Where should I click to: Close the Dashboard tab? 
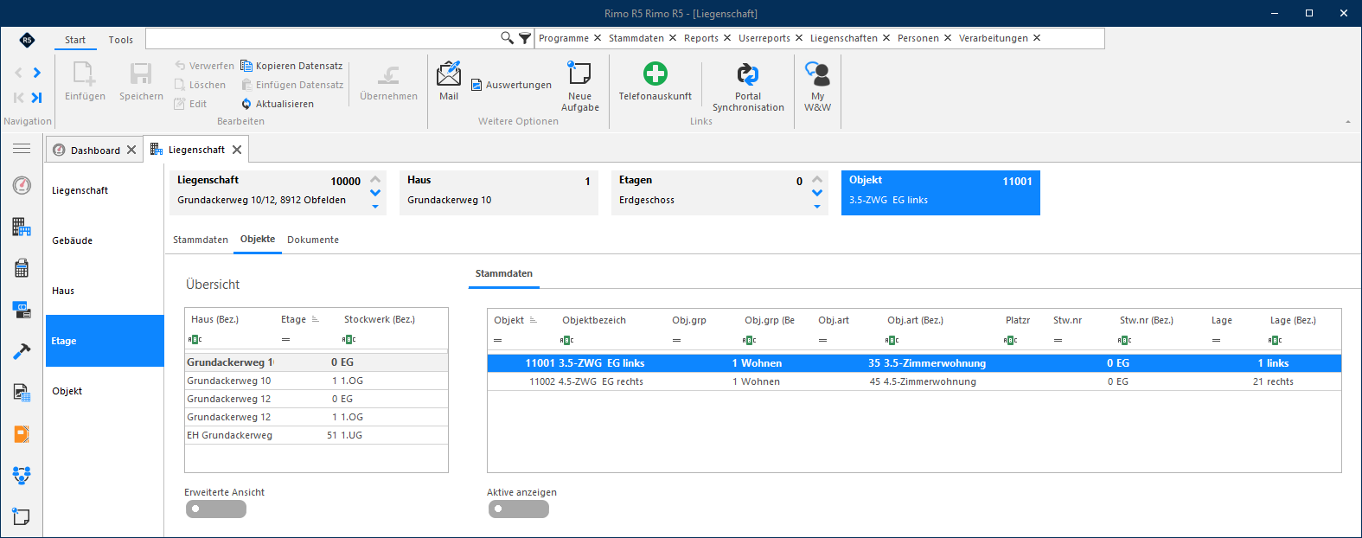click(x=131, y=150)
